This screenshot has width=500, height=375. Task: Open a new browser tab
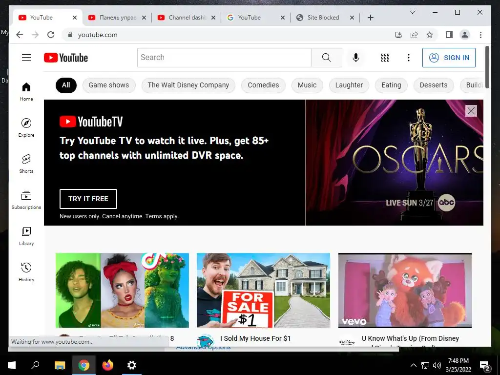click(370, 18)
